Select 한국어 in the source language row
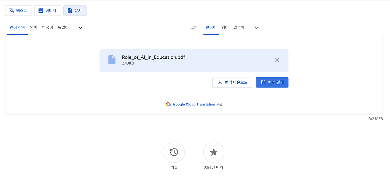The width and height of the screenshot is (390, 182). (48, 27)
